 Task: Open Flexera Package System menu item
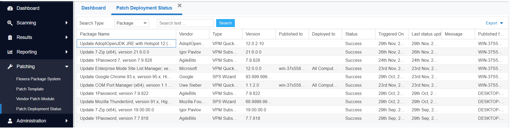[38, 79]
